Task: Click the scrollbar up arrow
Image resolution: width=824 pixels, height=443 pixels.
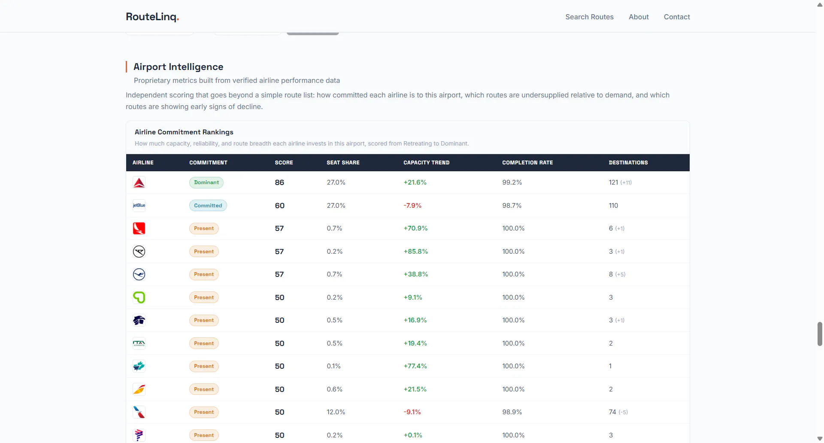Action: coord(820,4)
